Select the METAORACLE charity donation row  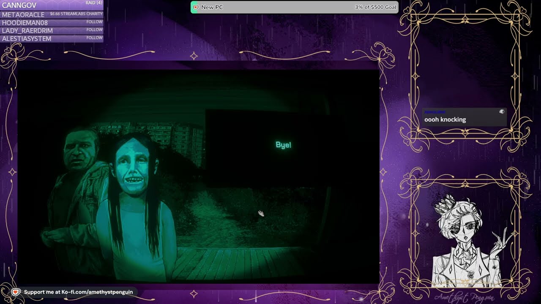(x=52, y=14)
